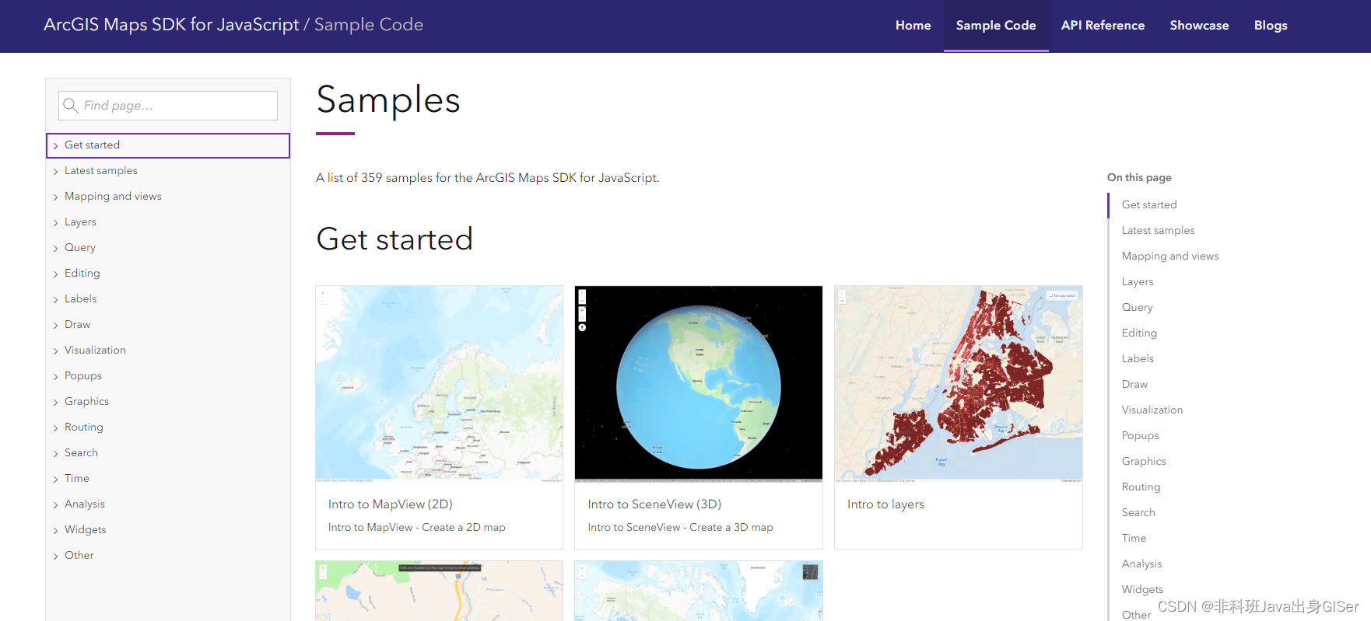This screenshot has height=621, width=1371.
Task: Expand the Labels chevron in left sidebar
Action: pos(55,299)
